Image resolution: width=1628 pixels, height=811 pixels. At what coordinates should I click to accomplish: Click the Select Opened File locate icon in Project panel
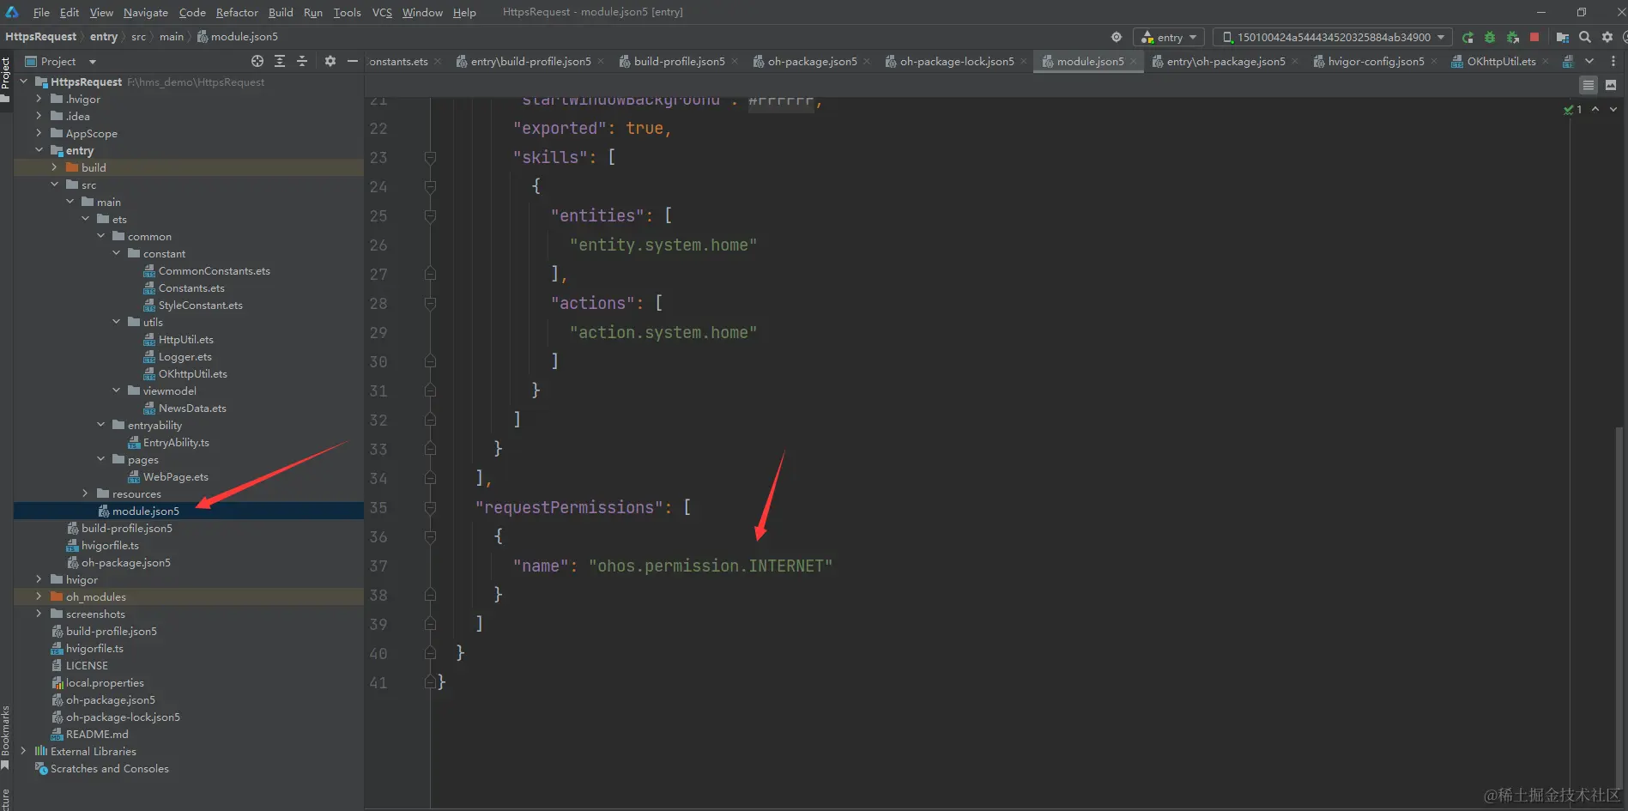(x=257, y=61)
